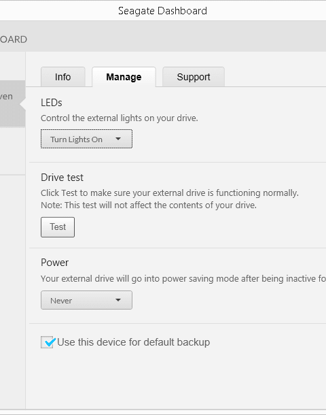Open the Turn Lights On dropdown
The image size is (326, 415).
[x=86, y=139]
